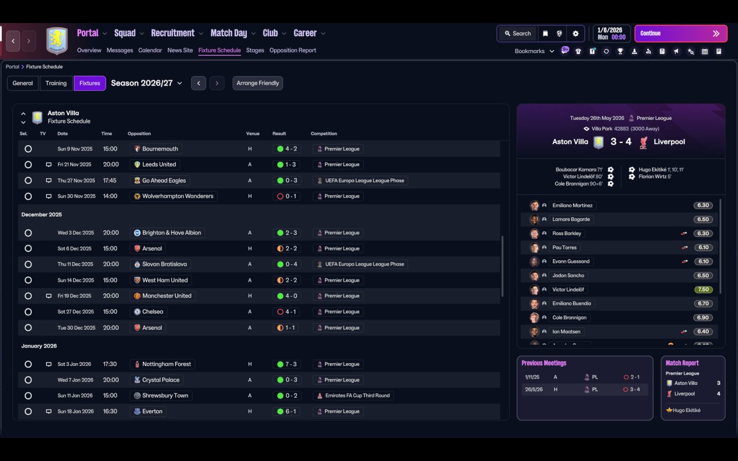Select the Slovan Bratislava fixture radio circle
Screen dimensions: 738x461
pos(28,264)
